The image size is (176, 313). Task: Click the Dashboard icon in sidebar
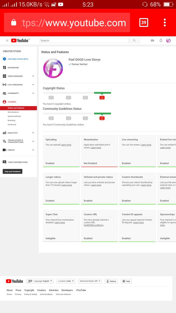click(4, 68)
